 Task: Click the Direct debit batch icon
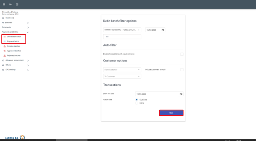[5, 37]
